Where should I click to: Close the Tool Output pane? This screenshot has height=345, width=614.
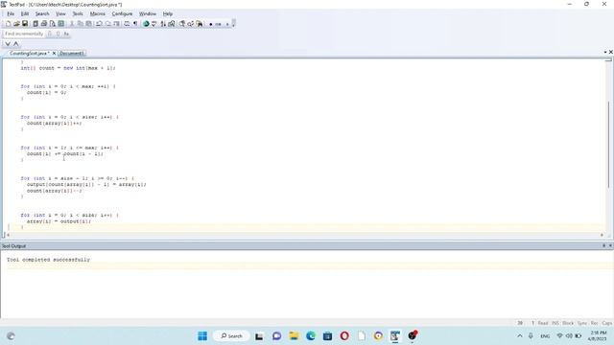point(610,245)
